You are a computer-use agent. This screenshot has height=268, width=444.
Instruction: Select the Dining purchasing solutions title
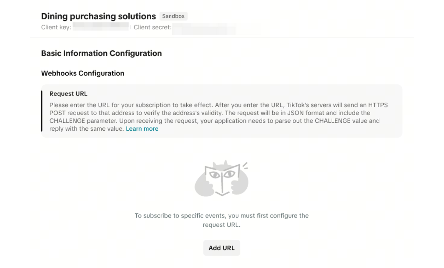point(99,16)
